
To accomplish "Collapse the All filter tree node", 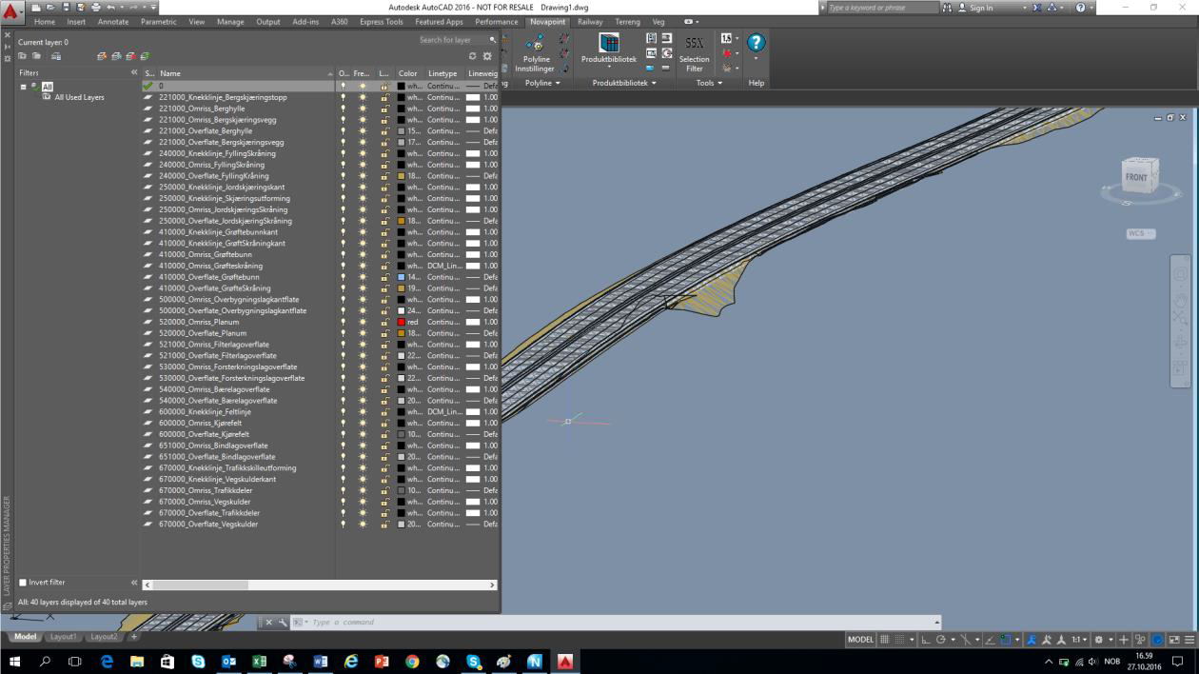I will coord(24,86).
